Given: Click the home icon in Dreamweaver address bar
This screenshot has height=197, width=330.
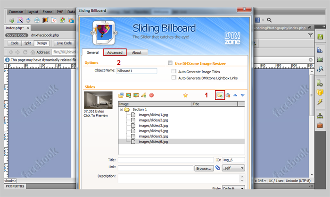Looking at the screenshot, I should [x=33, y=52].
